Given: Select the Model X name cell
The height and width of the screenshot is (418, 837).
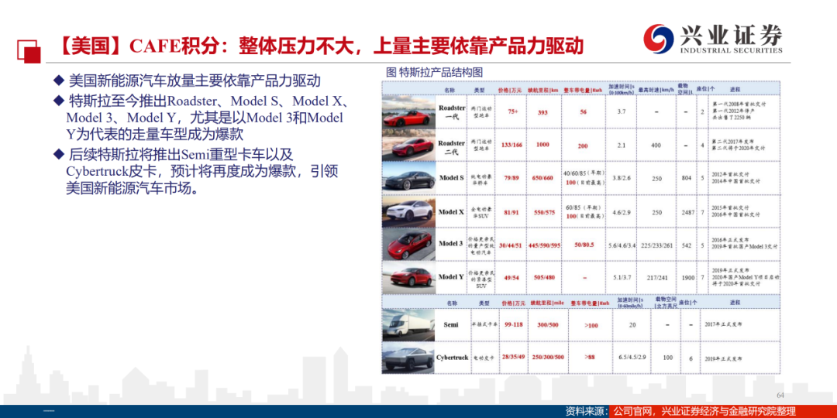Looking at the screenshot, I should coord(452,211).
